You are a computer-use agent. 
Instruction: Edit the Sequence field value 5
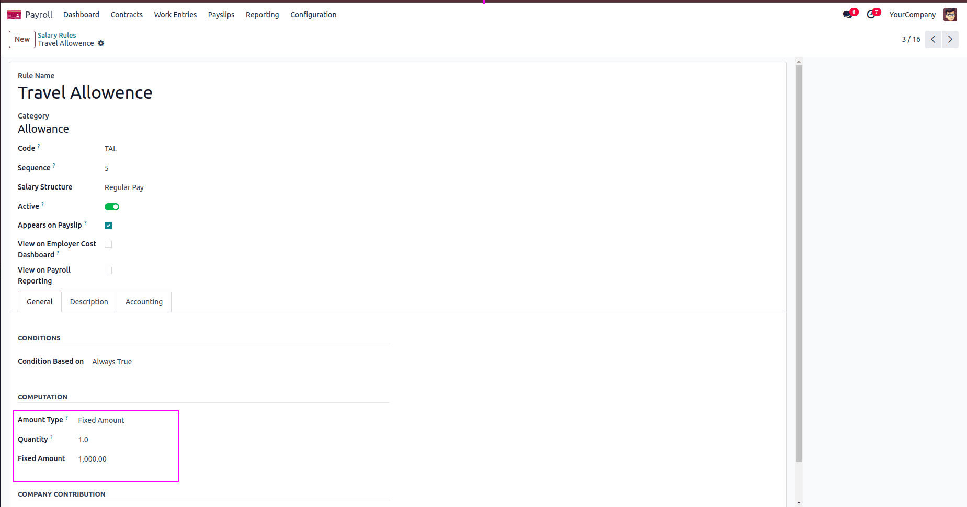coord(107,168)
